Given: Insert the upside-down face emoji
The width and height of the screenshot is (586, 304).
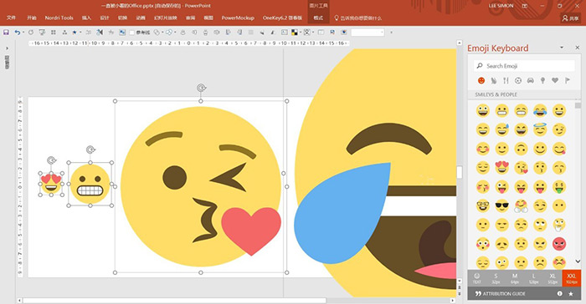Looking at the screenshot, I should click(521, 149).
